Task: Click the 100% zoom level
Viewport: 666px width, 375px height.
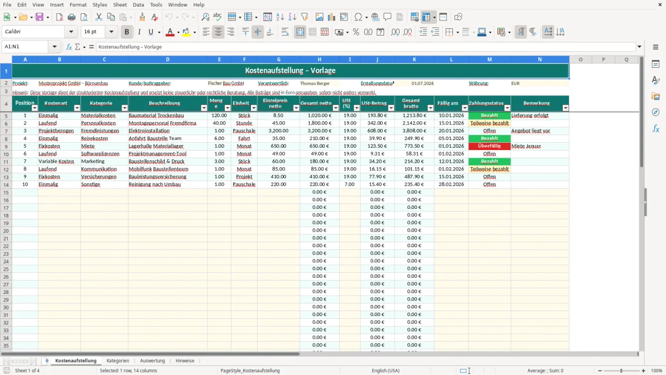Action: pyautogui.click(x=657, y=371)
